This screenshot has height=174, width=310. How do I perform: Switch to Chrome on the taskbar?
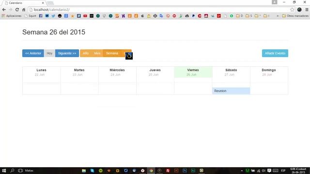coord(151,171)
